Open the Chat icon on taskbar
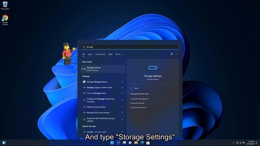The width and height of the screenshot is (260, 146). tap(130, 143)
